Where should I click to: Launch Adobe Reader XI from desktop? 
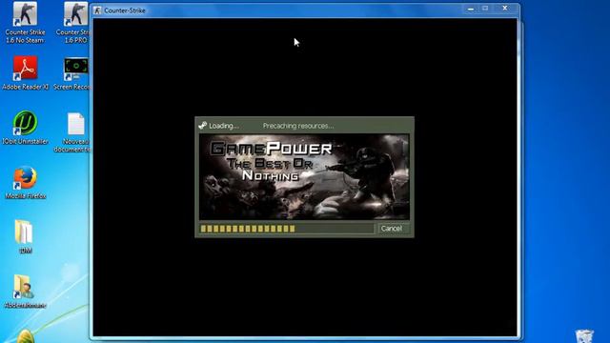tap(26, 73)
